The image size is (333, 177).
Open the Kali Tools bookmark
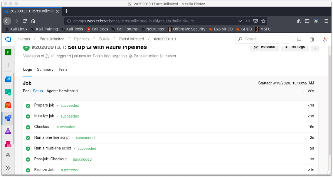pos(72,29)
